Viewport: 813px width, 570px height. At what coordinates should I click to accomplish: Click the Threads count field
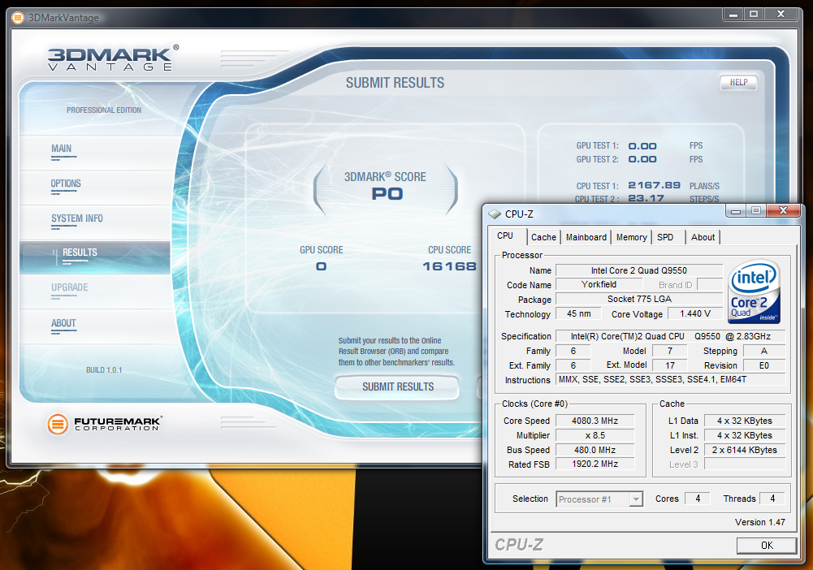(x=772, y=499)
